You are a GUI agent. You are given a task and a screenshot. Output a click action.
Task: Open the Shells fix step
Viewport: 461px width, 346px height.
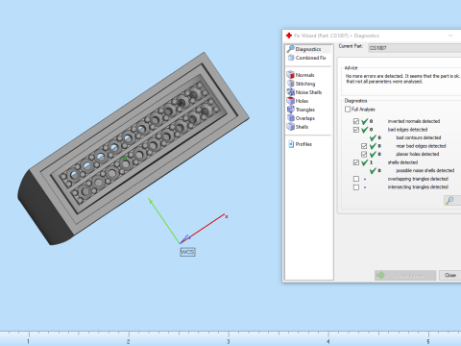290,127
